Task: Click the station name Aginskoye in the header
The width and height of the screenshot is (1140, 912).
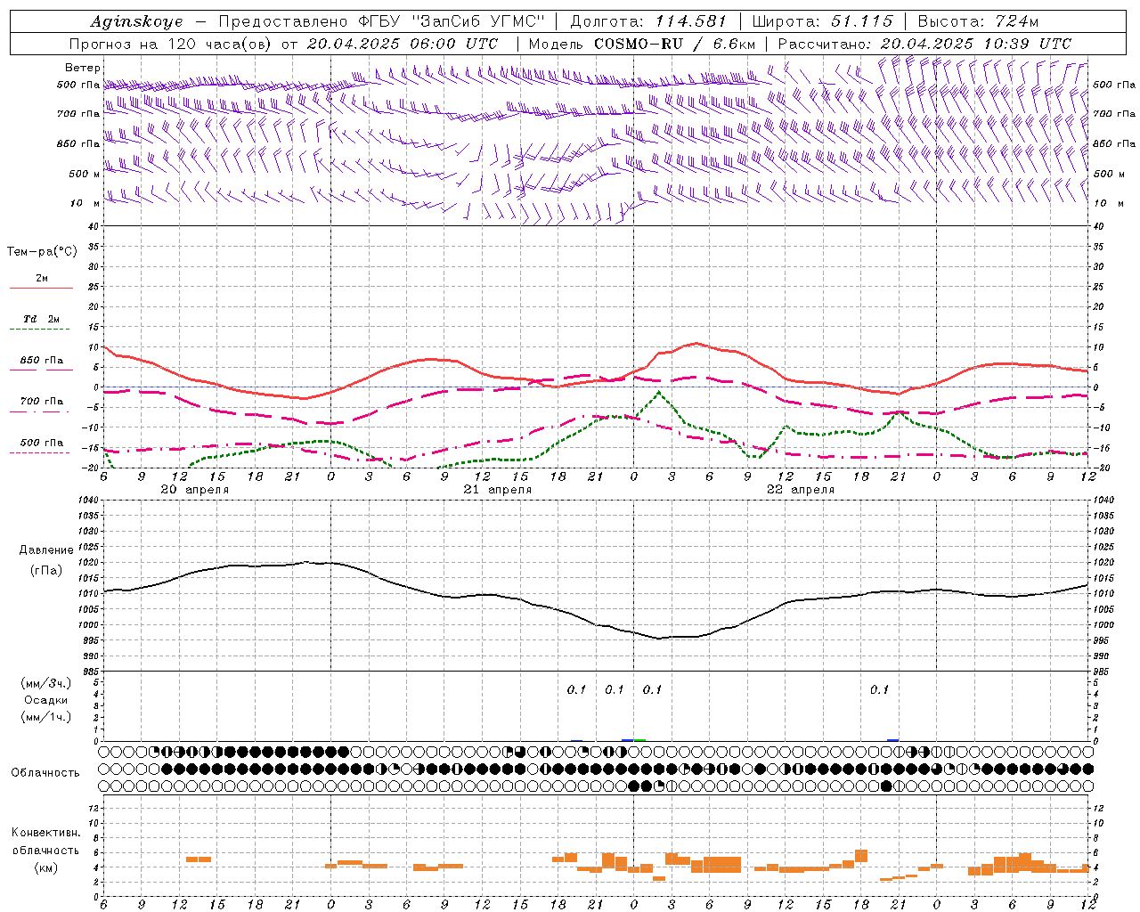Action: (137, 21)
